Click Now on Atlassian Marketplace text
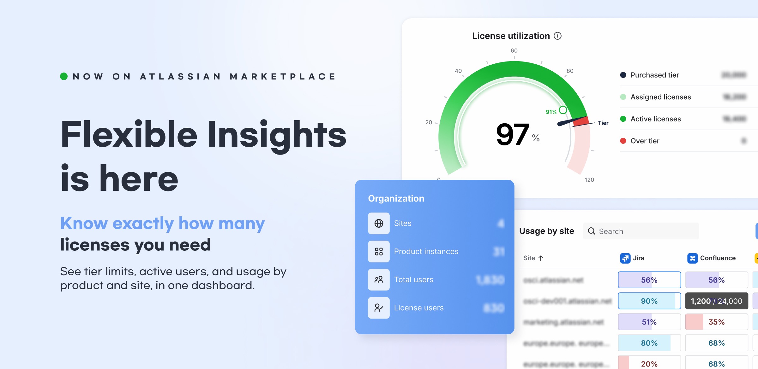This screenshot has height=369, width=758. pos(204,77)
